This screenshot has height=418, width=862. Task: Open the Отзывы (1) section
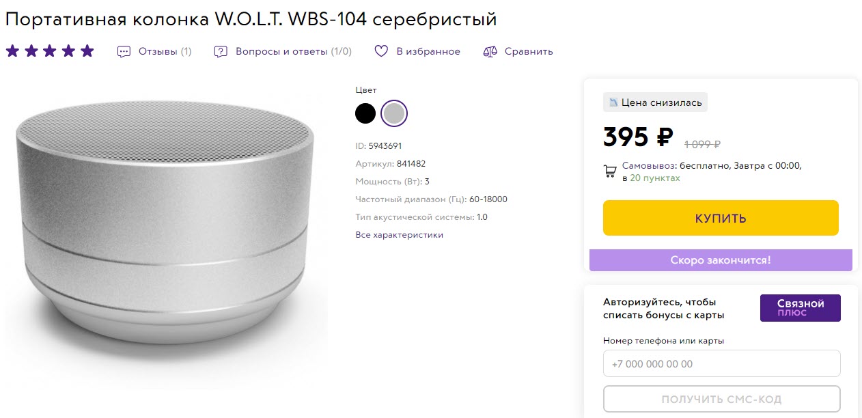(x=164, y=51)
